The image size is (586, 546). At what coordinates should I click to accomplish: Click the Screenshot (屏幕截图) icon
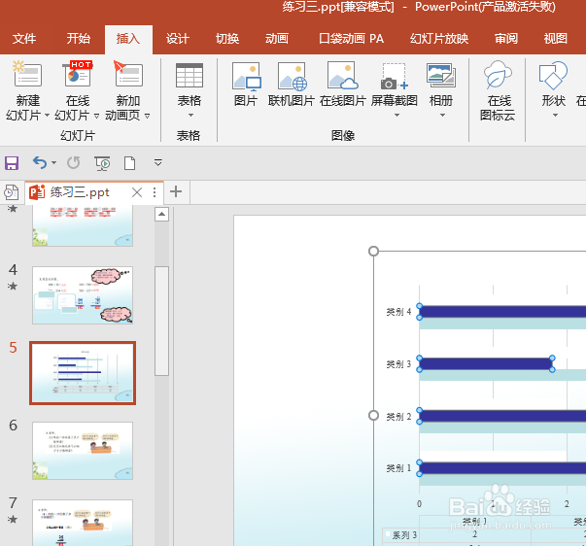394,76
